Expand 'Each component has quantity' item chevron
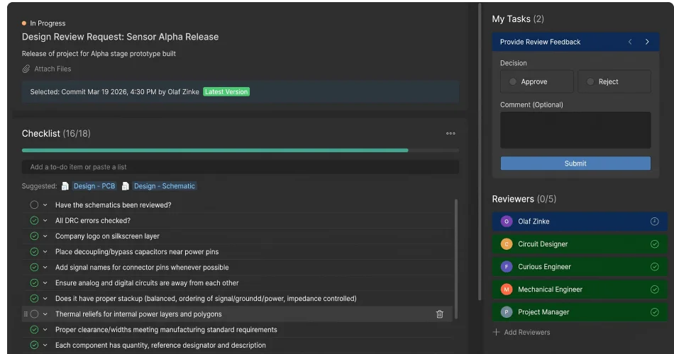 (x=45, y=345)
